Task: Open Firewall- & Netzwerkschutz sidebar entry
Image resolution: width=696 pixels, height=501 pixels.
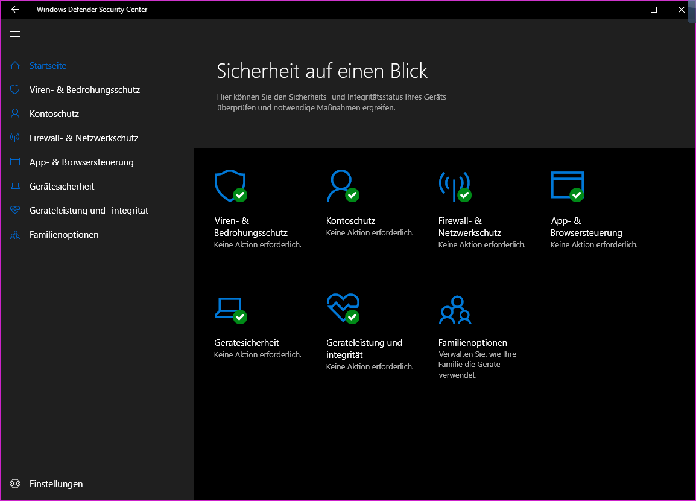Action: tap(84, 138)
